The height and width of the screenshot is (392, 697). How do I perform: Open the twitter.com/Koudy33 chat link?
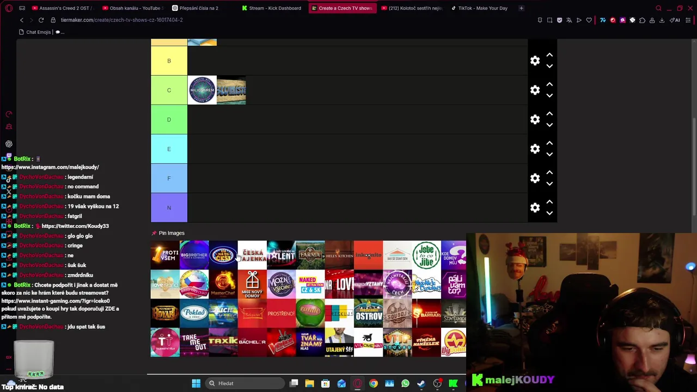[x=75, y=226]
